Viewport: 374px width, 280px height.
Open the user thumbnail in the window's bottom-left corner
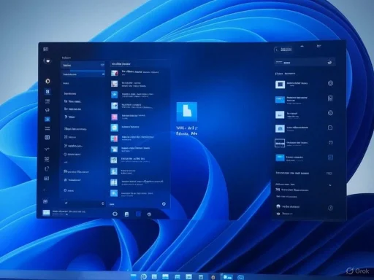point(46,213)
